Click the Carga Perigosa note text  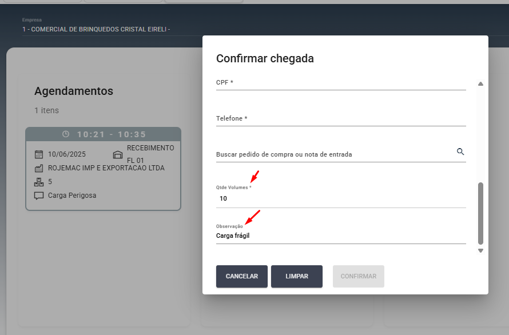coord(72,196)
